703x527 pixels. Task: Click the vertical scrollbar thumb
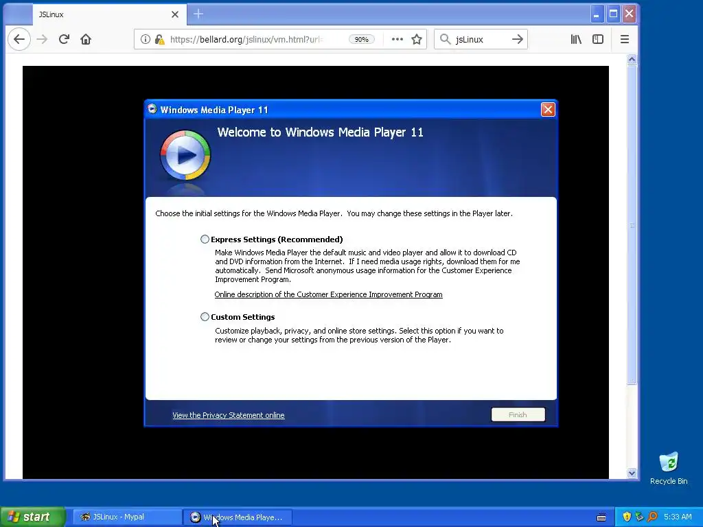point(632,224)
